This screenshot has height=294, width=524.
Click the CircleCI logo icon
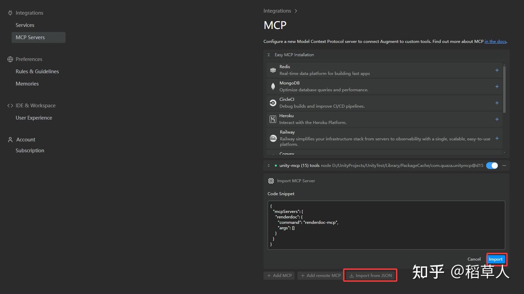[x=273, y=103]
